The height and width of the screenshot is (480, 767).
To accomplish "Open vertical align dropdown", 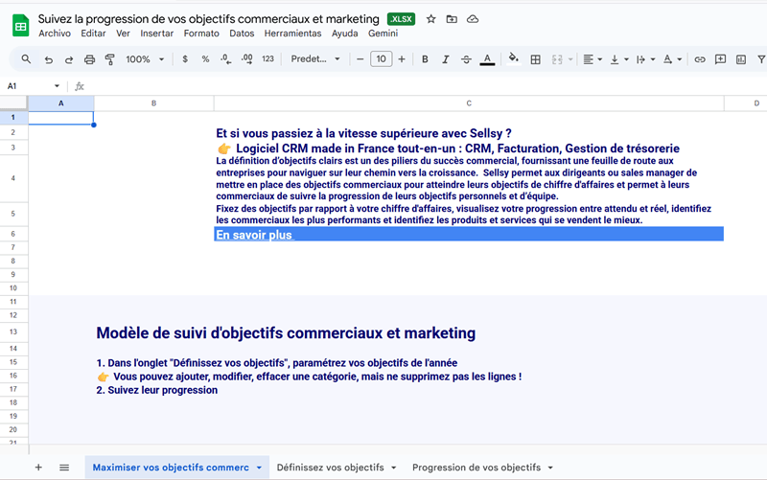I will point(618,59).
